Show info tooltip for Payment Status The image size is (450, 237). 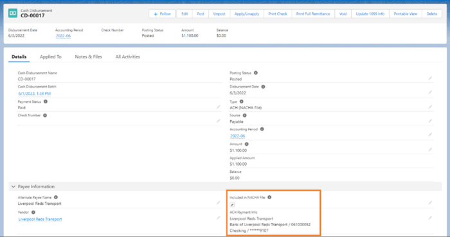click(46, 101)
